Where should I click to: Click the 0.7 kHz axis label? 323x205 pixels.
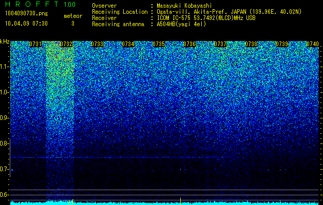[4, 169]
